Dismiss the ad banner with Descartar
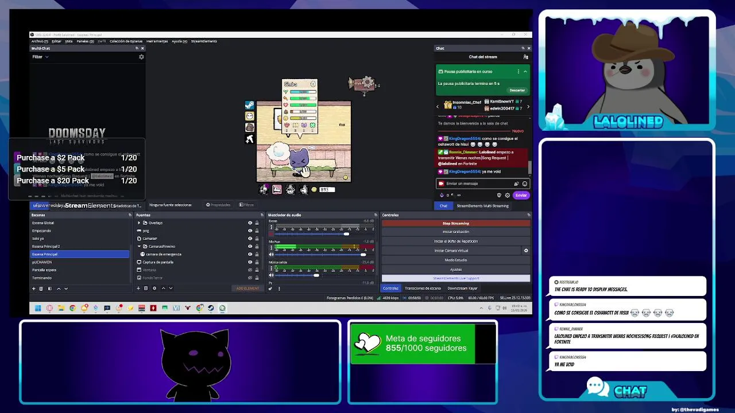Viewport: 735px width, 413px height. point(517,90)
